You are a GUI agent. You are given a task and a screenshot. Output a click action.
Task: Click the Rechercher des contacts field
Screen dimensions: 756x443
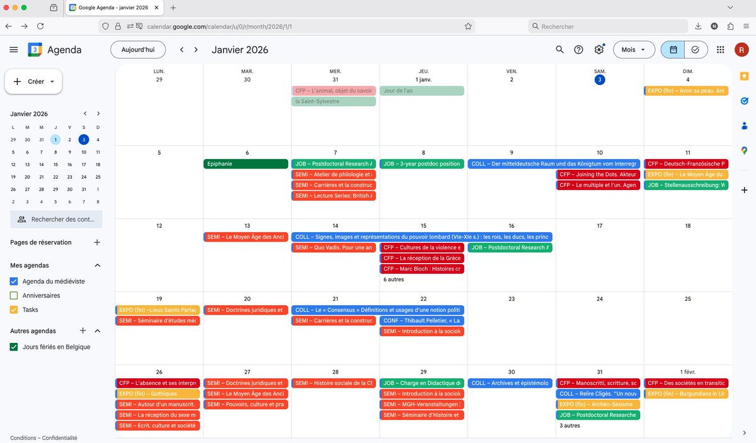56,219
